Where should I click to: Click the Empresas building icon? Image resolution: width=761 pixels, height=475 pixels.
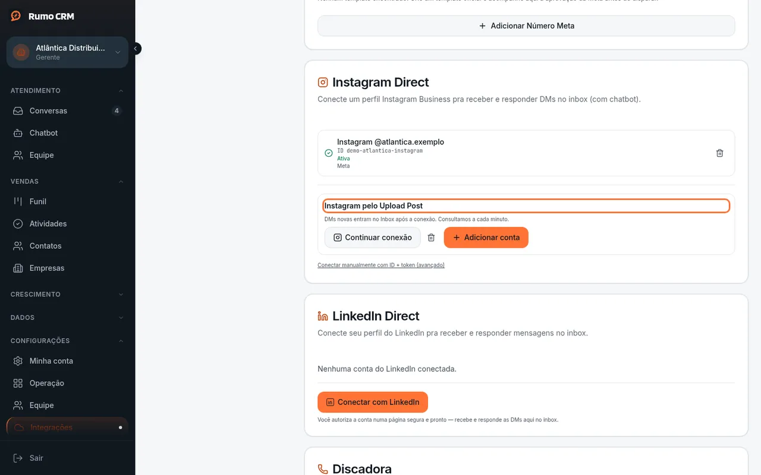[x=18, y=268]
